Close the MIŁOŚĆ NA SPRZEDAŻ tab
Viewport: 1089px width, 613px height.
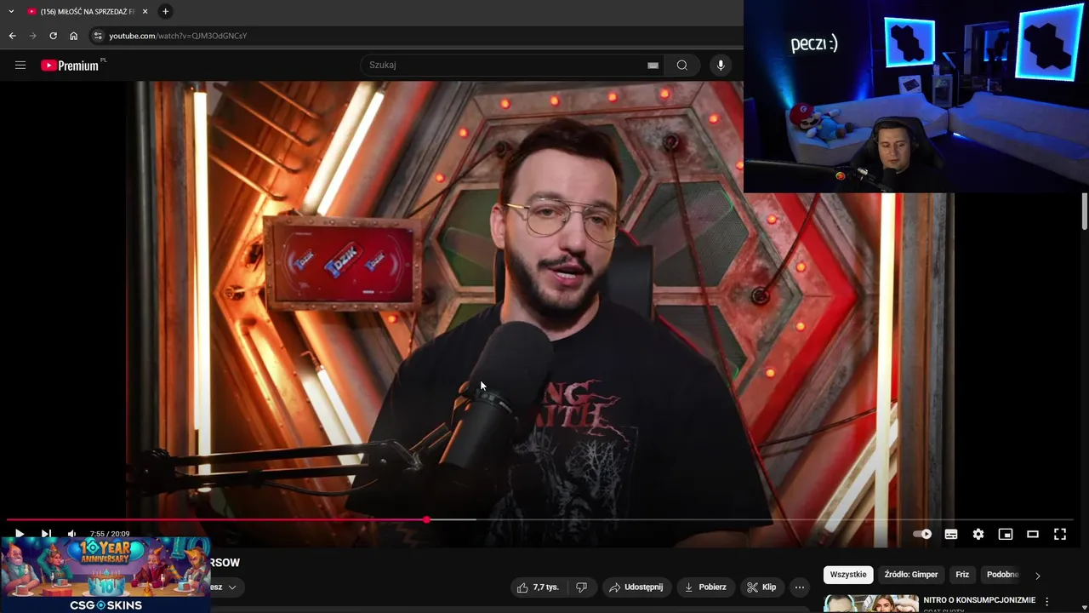(145, 11)
